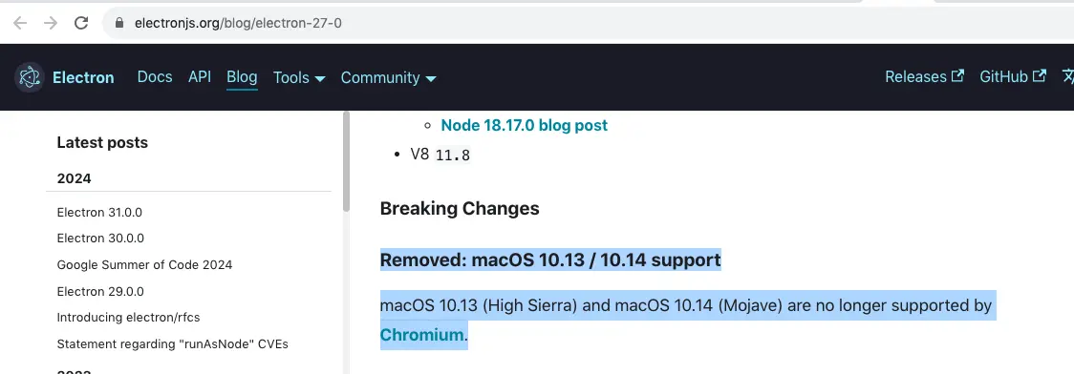Open the Electron 31.0.0 post

click(100, 212)
